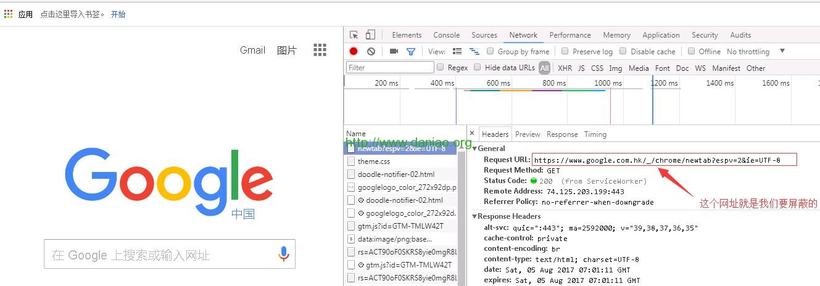Open the Console tab
This screenshot has width=820, height=286.
click(x=446, y=35)
